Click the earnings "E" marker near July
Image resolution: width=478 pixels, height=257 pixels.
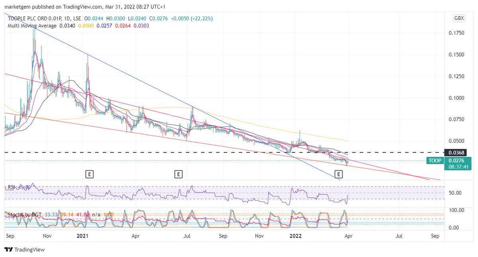click(x=178, y=174)
